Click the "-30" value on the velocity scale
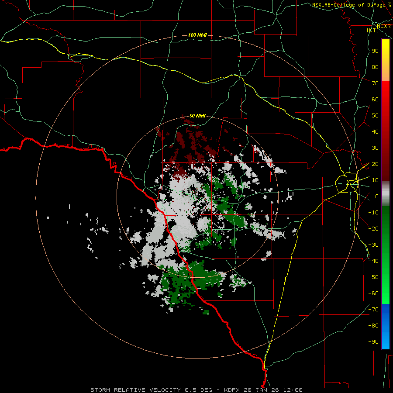Viewport: 393px width, 393px height. coord(373,245)
